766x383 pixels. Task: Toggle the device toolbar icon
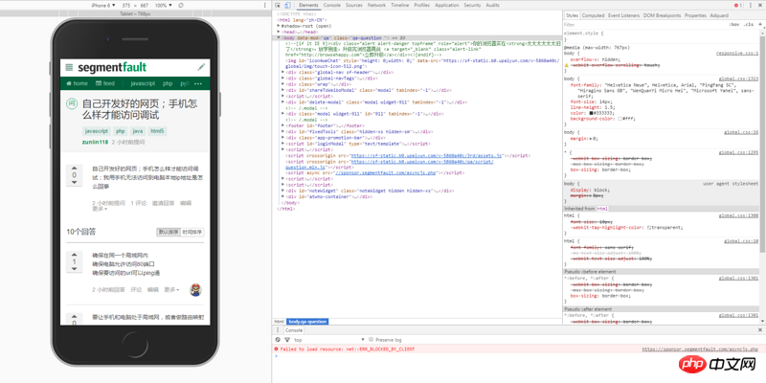(x=287, y=5)
